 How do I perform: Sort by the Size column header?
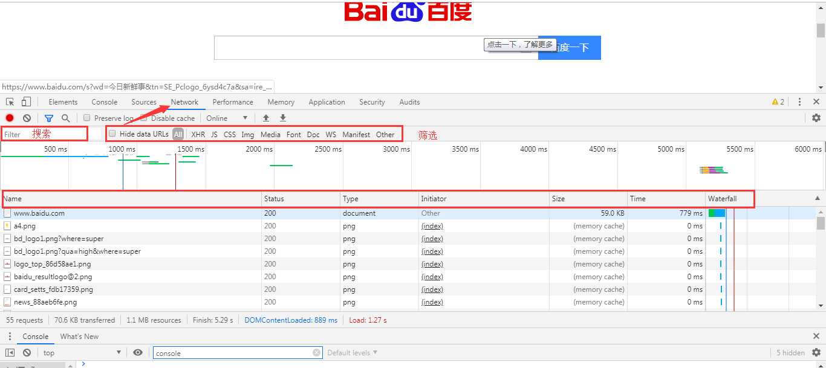[x=589, y=198]
